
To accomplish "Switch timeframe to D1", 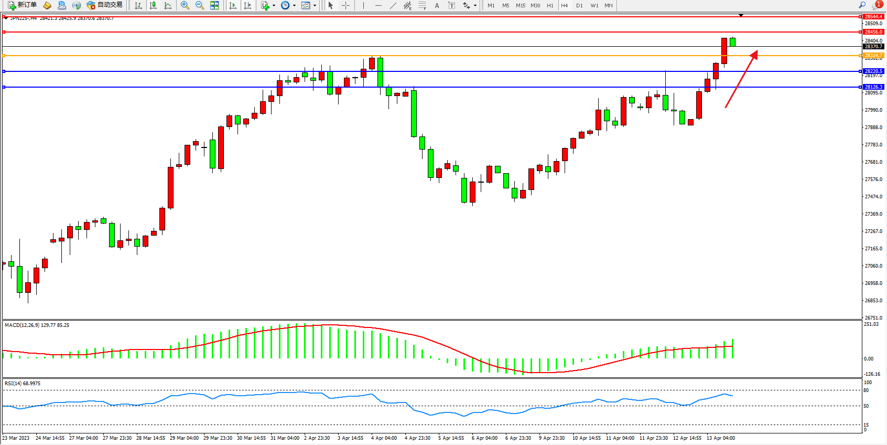I will click(x=579, y=5).
